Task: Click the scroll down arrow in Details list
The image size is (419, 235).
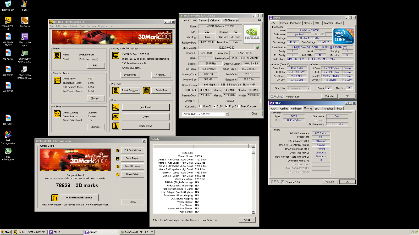Action: 253,212
